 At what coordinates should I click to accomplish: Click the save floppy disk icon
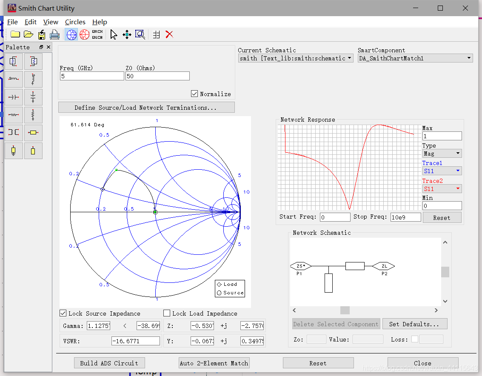click(x=42, y=34)
